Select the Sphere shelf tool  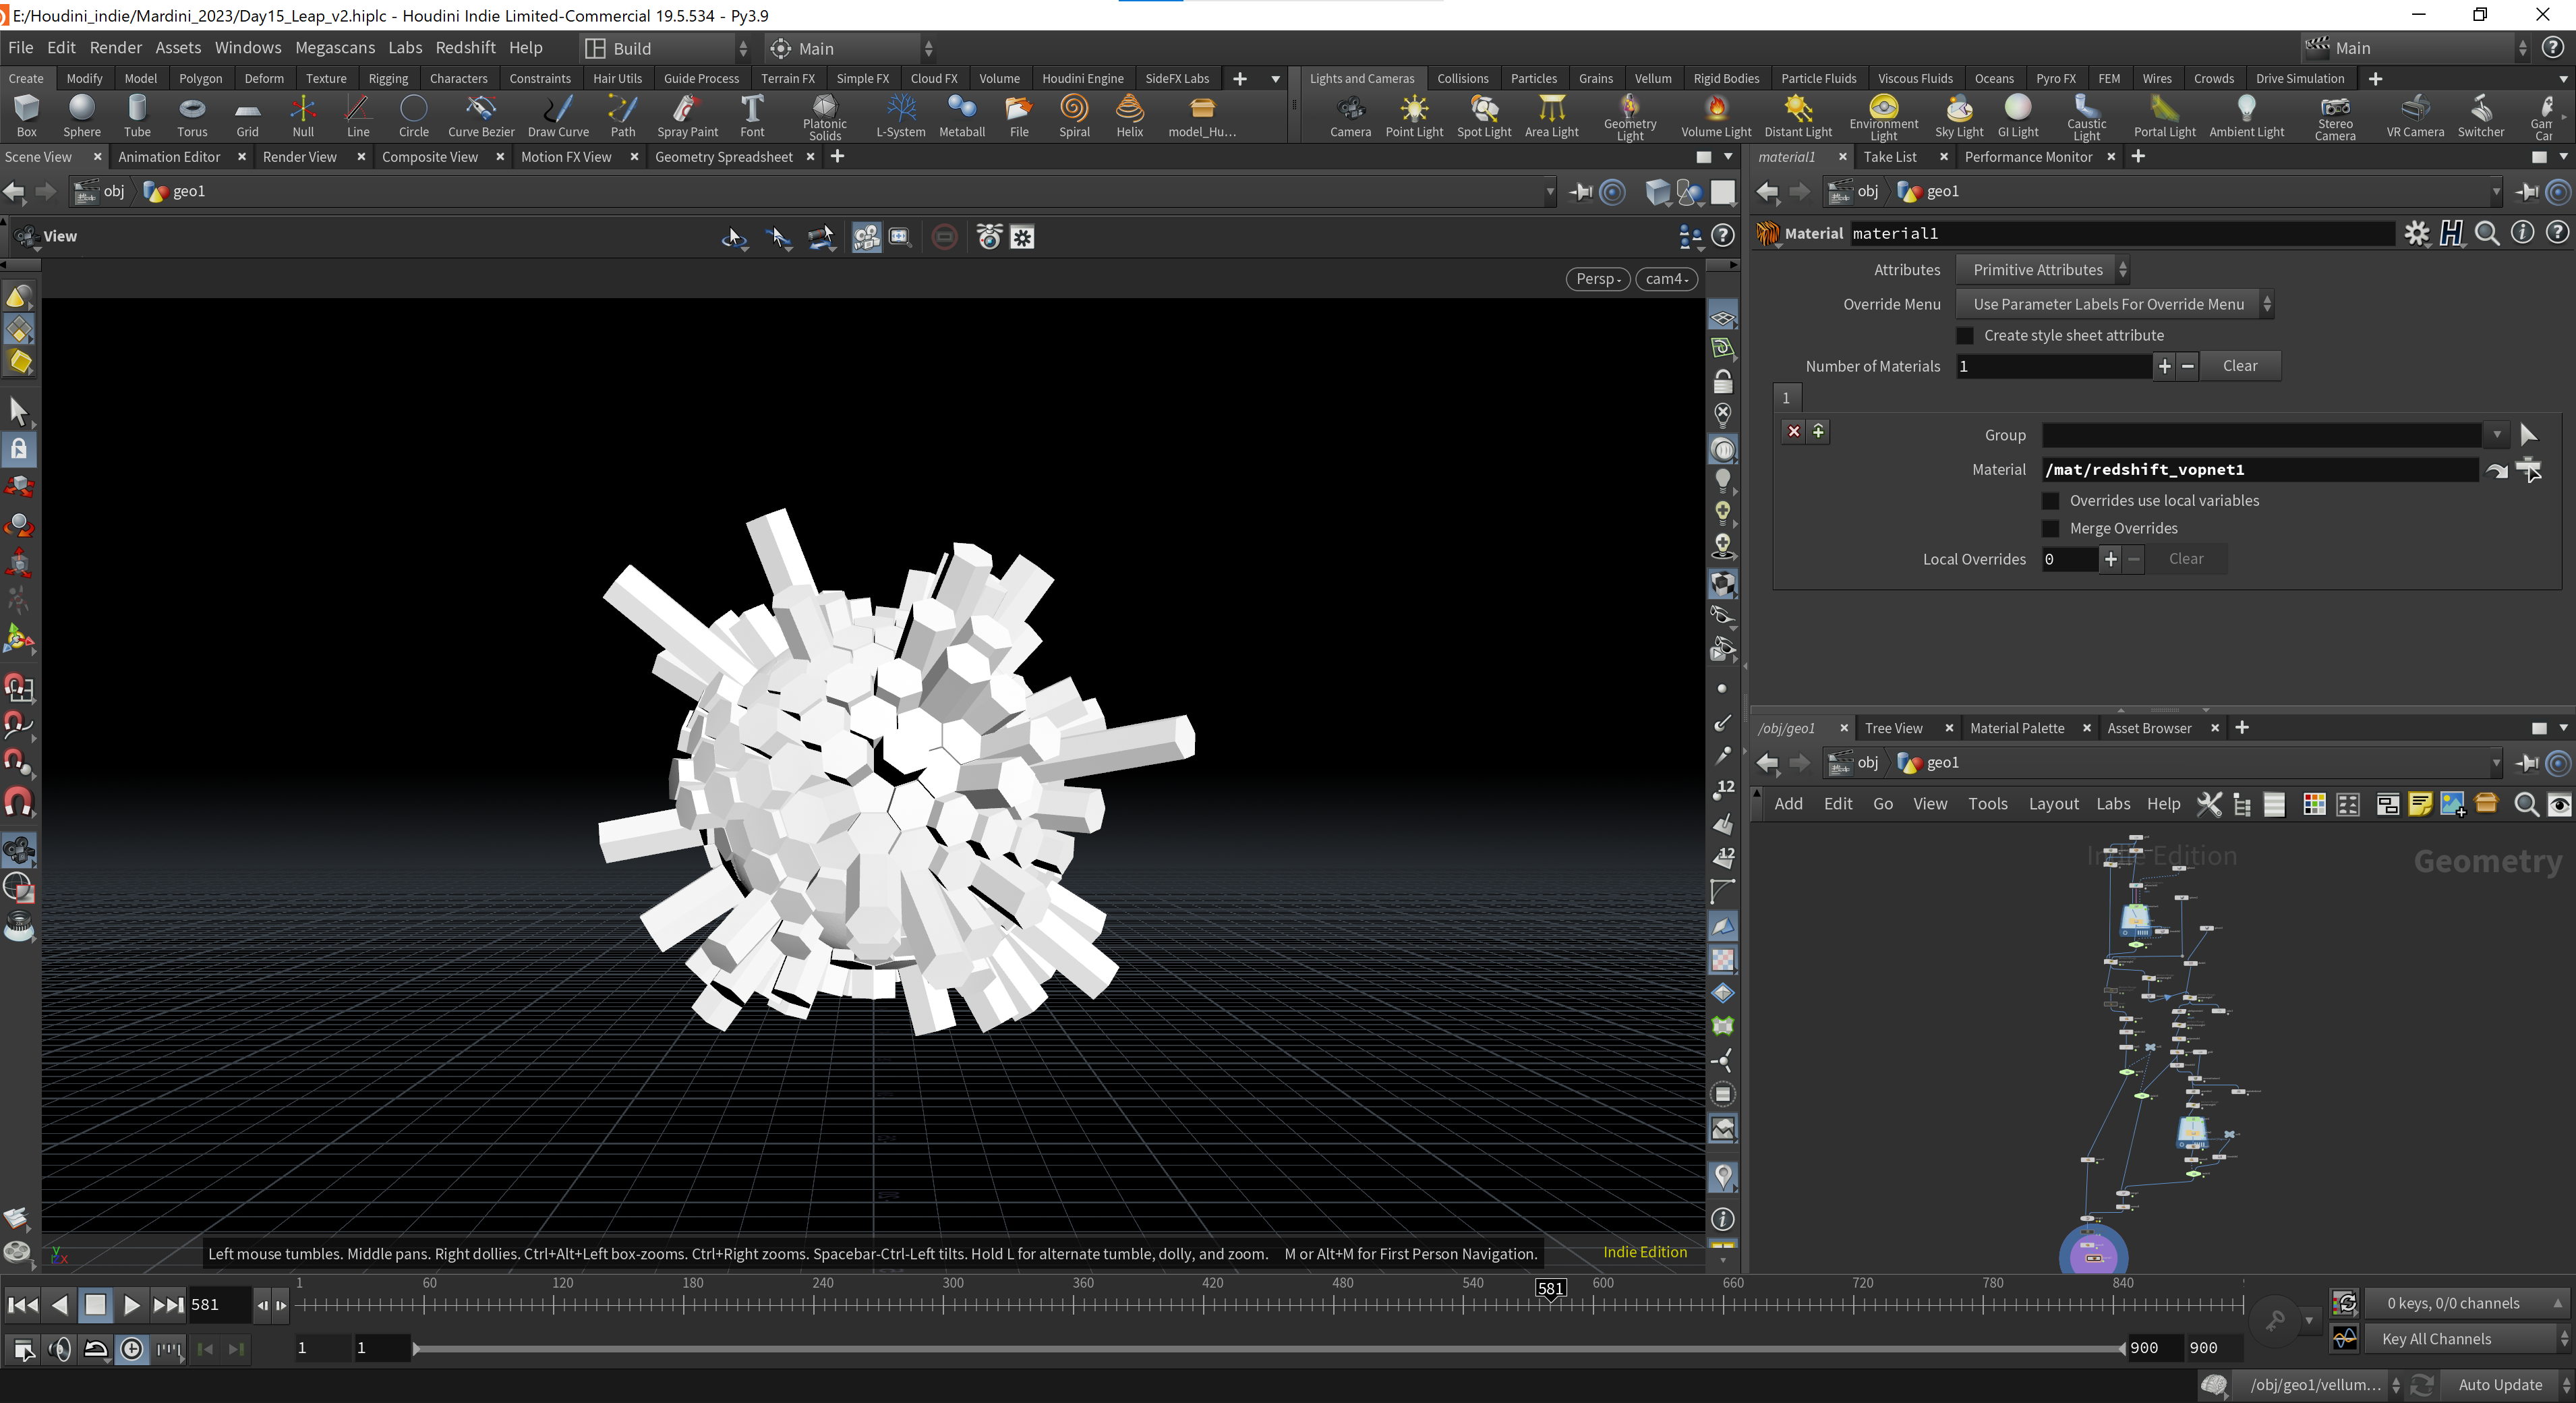82,116
